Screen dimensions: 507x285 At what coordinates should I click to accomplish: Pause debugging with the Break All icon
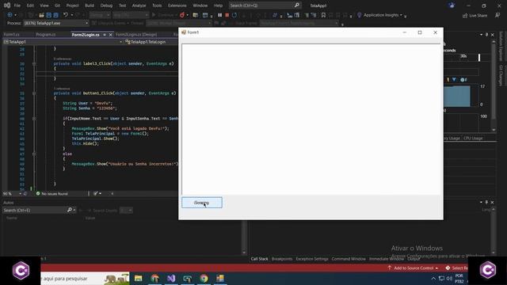click(220, 15)
